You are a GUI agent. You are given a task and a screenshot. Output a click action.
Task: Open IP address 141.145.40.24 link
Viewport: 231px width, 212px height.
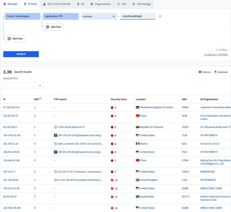[10, 180]
